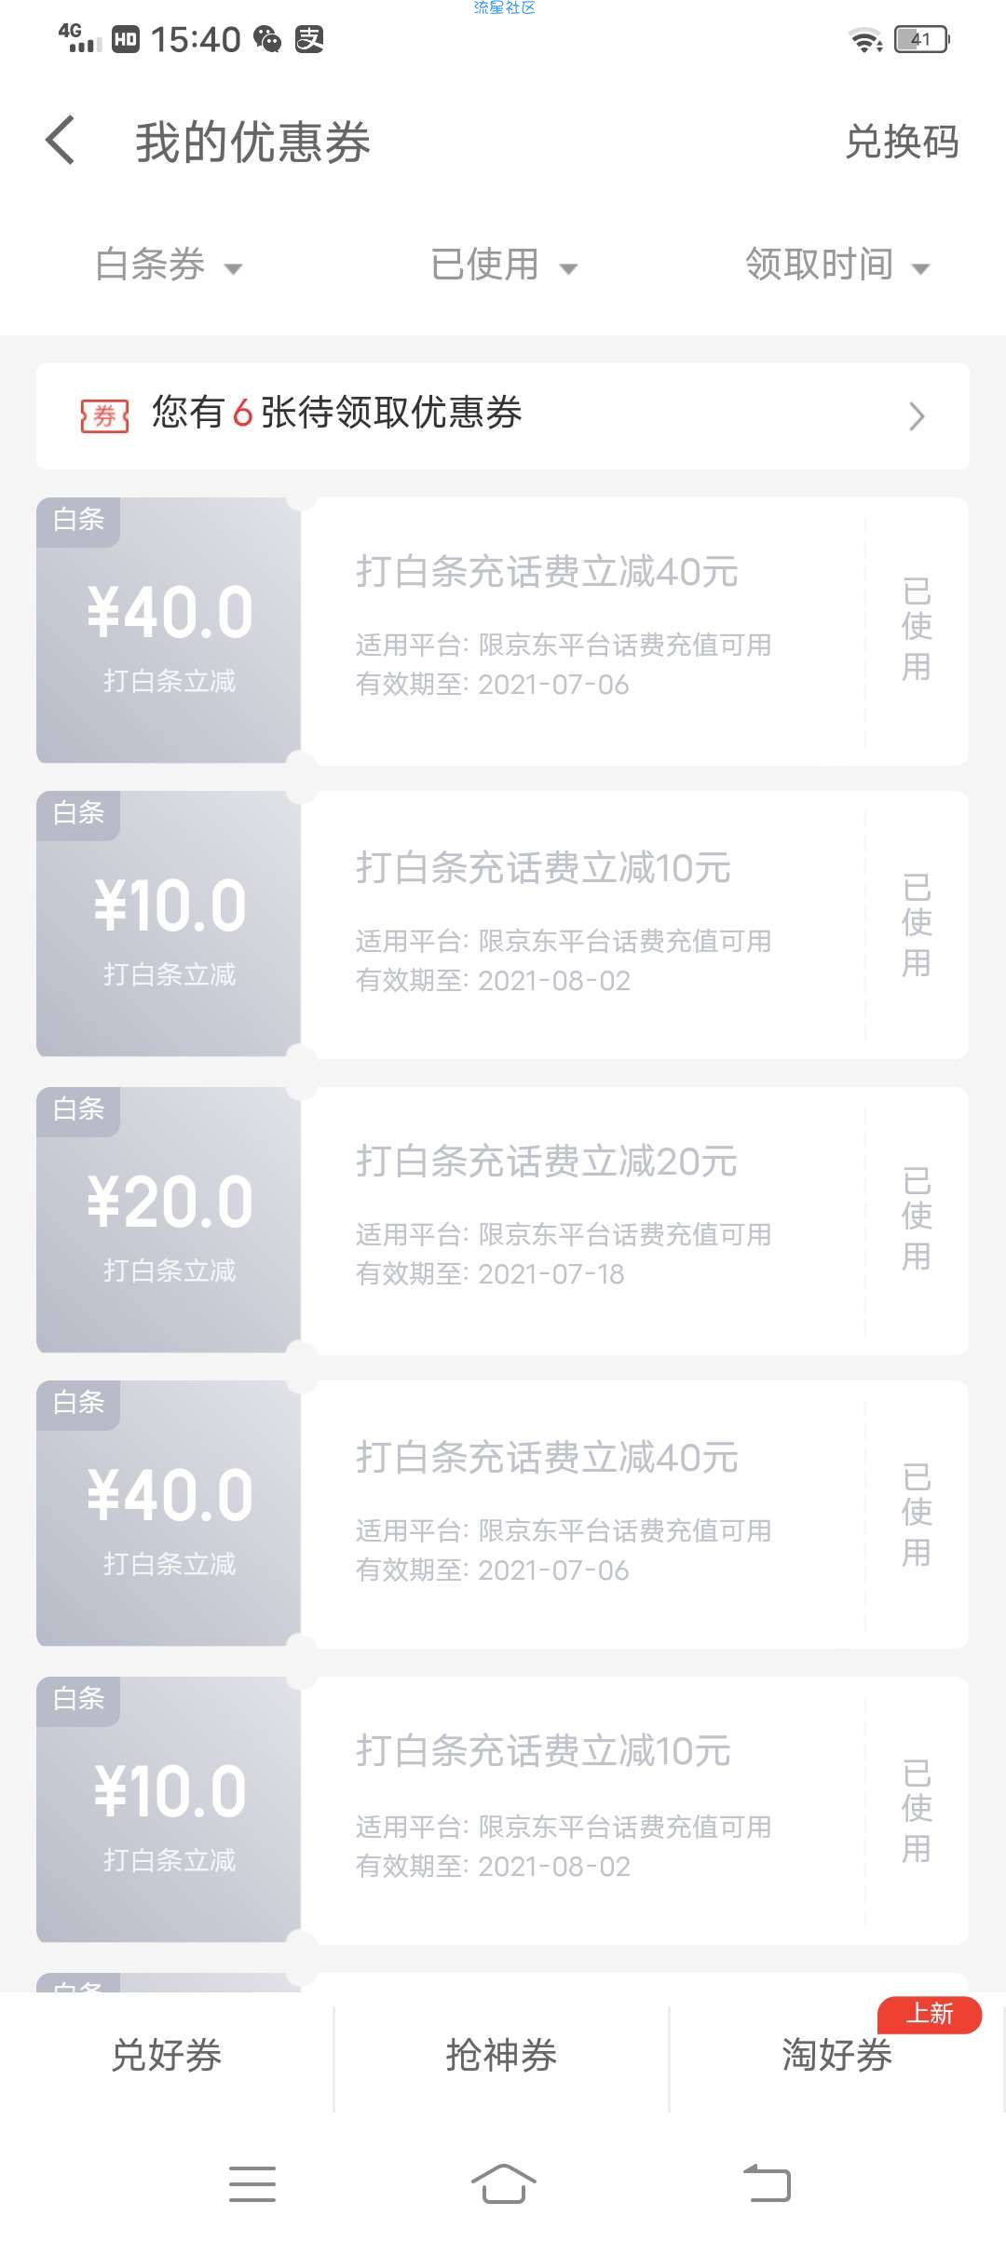Tap the red coupon ticket icon
This screenshot has width=1006, height=2243.
click(104, 415)
